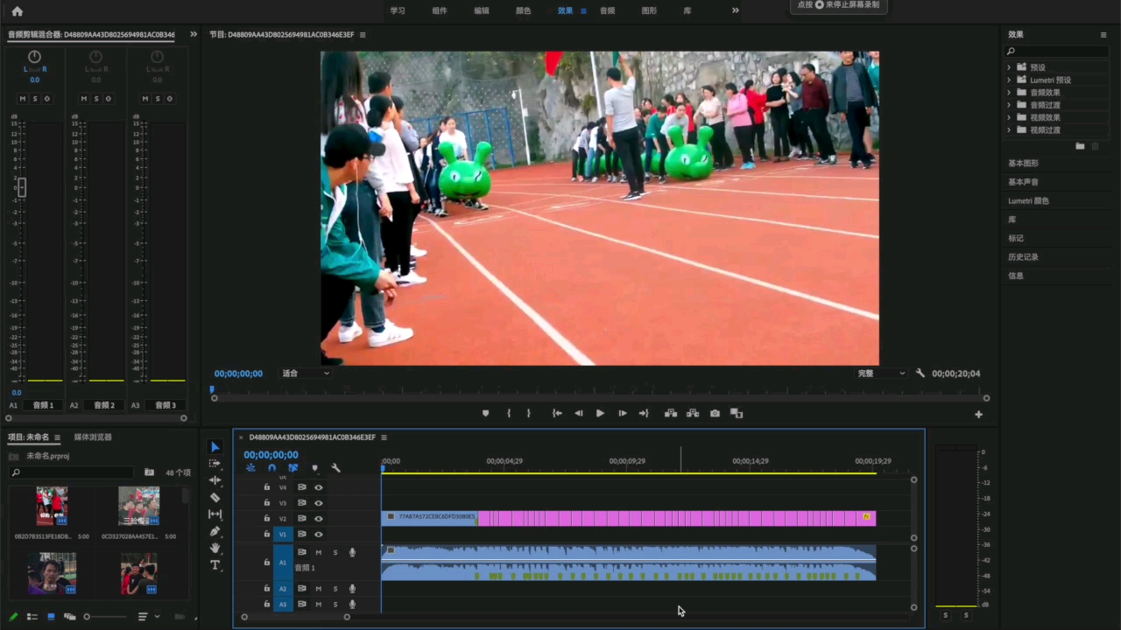Select the Type tool
Image resolution: width=1121 pixels, height=630 pixels.
tap(215, 565)
